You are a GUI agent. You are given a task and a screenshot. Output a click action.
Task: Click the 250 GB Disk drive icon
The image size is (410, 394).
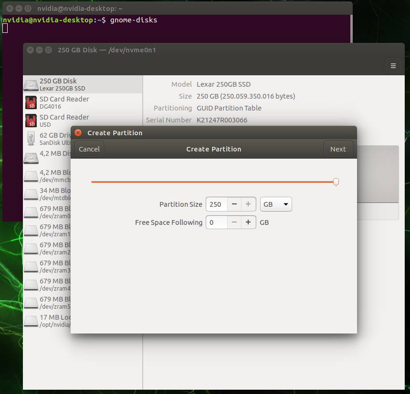pos(31,85)
